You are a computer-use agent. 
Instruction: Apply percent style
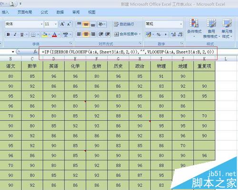(x=159, y=34)
